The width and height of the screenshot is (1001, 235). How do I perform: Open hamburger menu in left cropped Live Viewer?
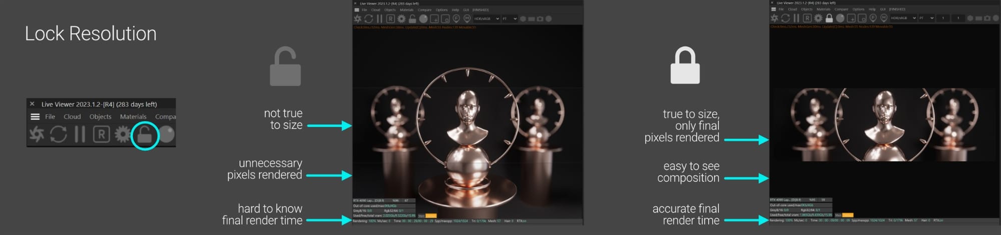click(35, 116)
